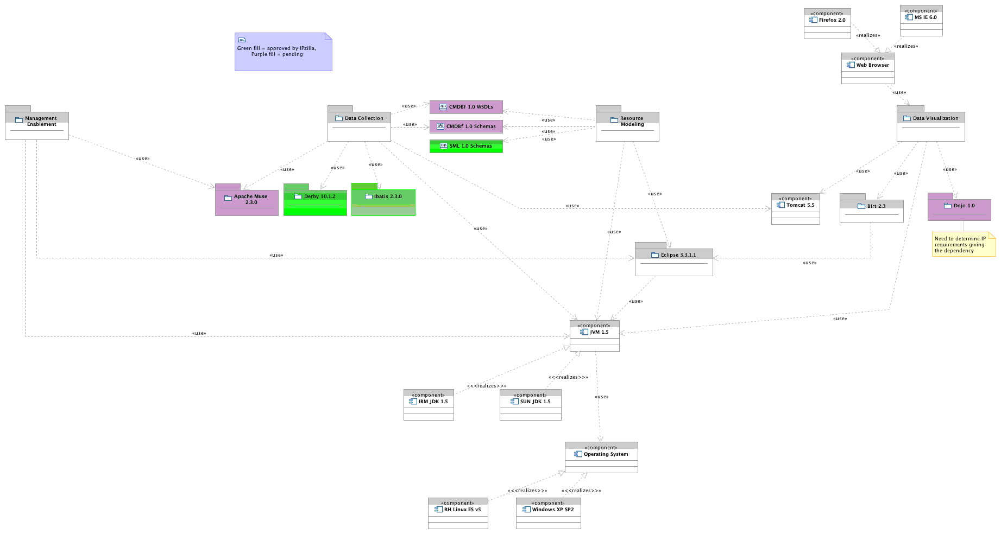Select the «<<realizes>>» label above SUN JDK 1.5
The width and height of the screenshot is (1001, 534).
tap(568, 377)
